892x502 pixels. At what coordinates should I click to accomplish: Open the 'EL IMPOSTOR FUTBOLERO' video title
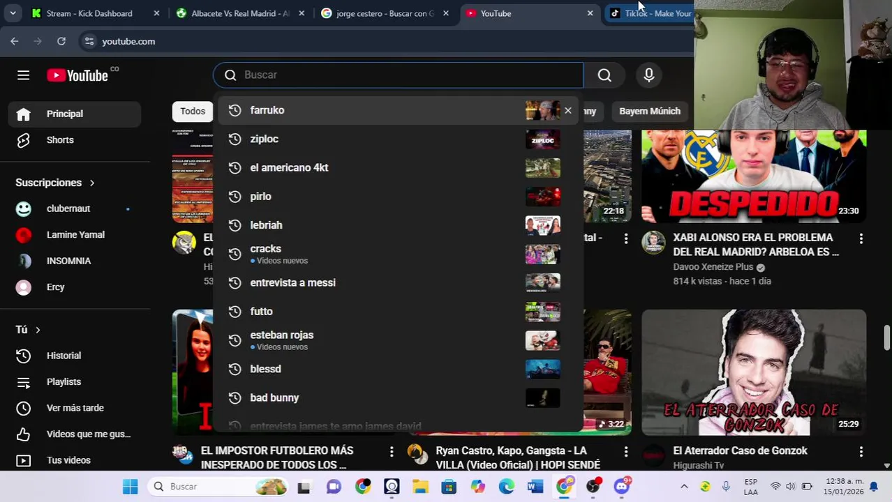pyautogui.click(x=277, y=457)
